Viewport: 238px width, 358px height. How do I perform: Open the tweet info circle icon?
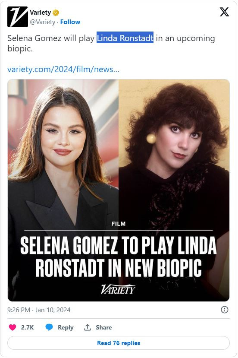(x=225, y=310)
